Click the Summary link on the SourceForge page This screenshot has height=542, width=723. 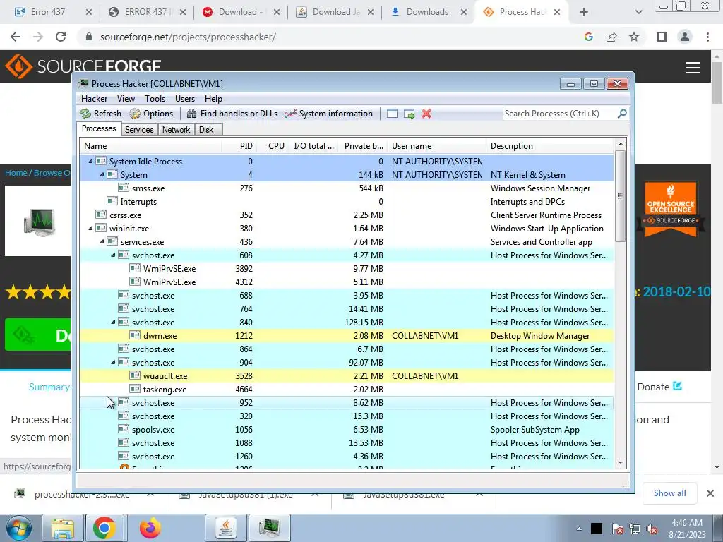click(x=49, y=387)
